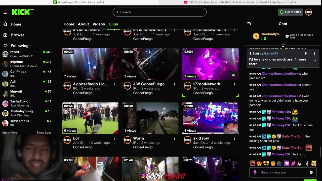Play the 01:00 skid row clip thumbnail
Viewport: 322px width, 181px height.
point(210,118)
